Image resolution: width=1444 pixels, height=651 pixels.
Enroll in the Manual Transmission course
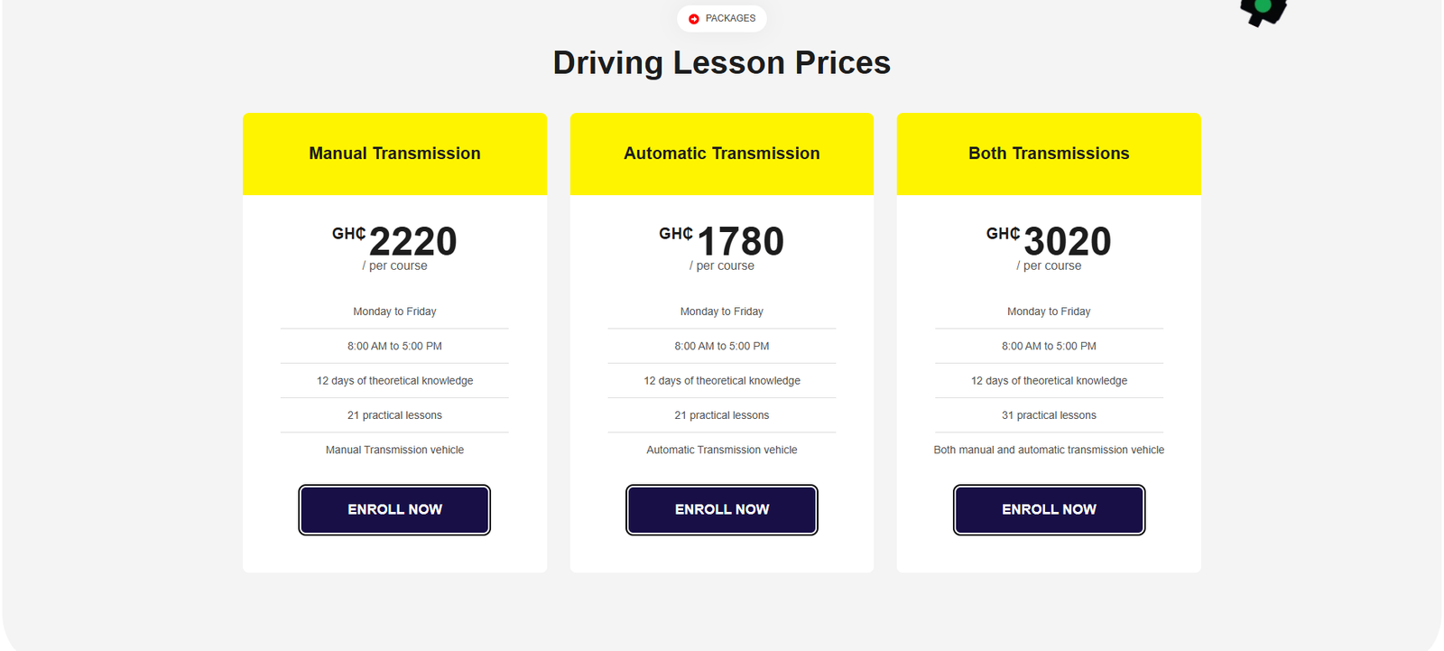coord(394,510)
